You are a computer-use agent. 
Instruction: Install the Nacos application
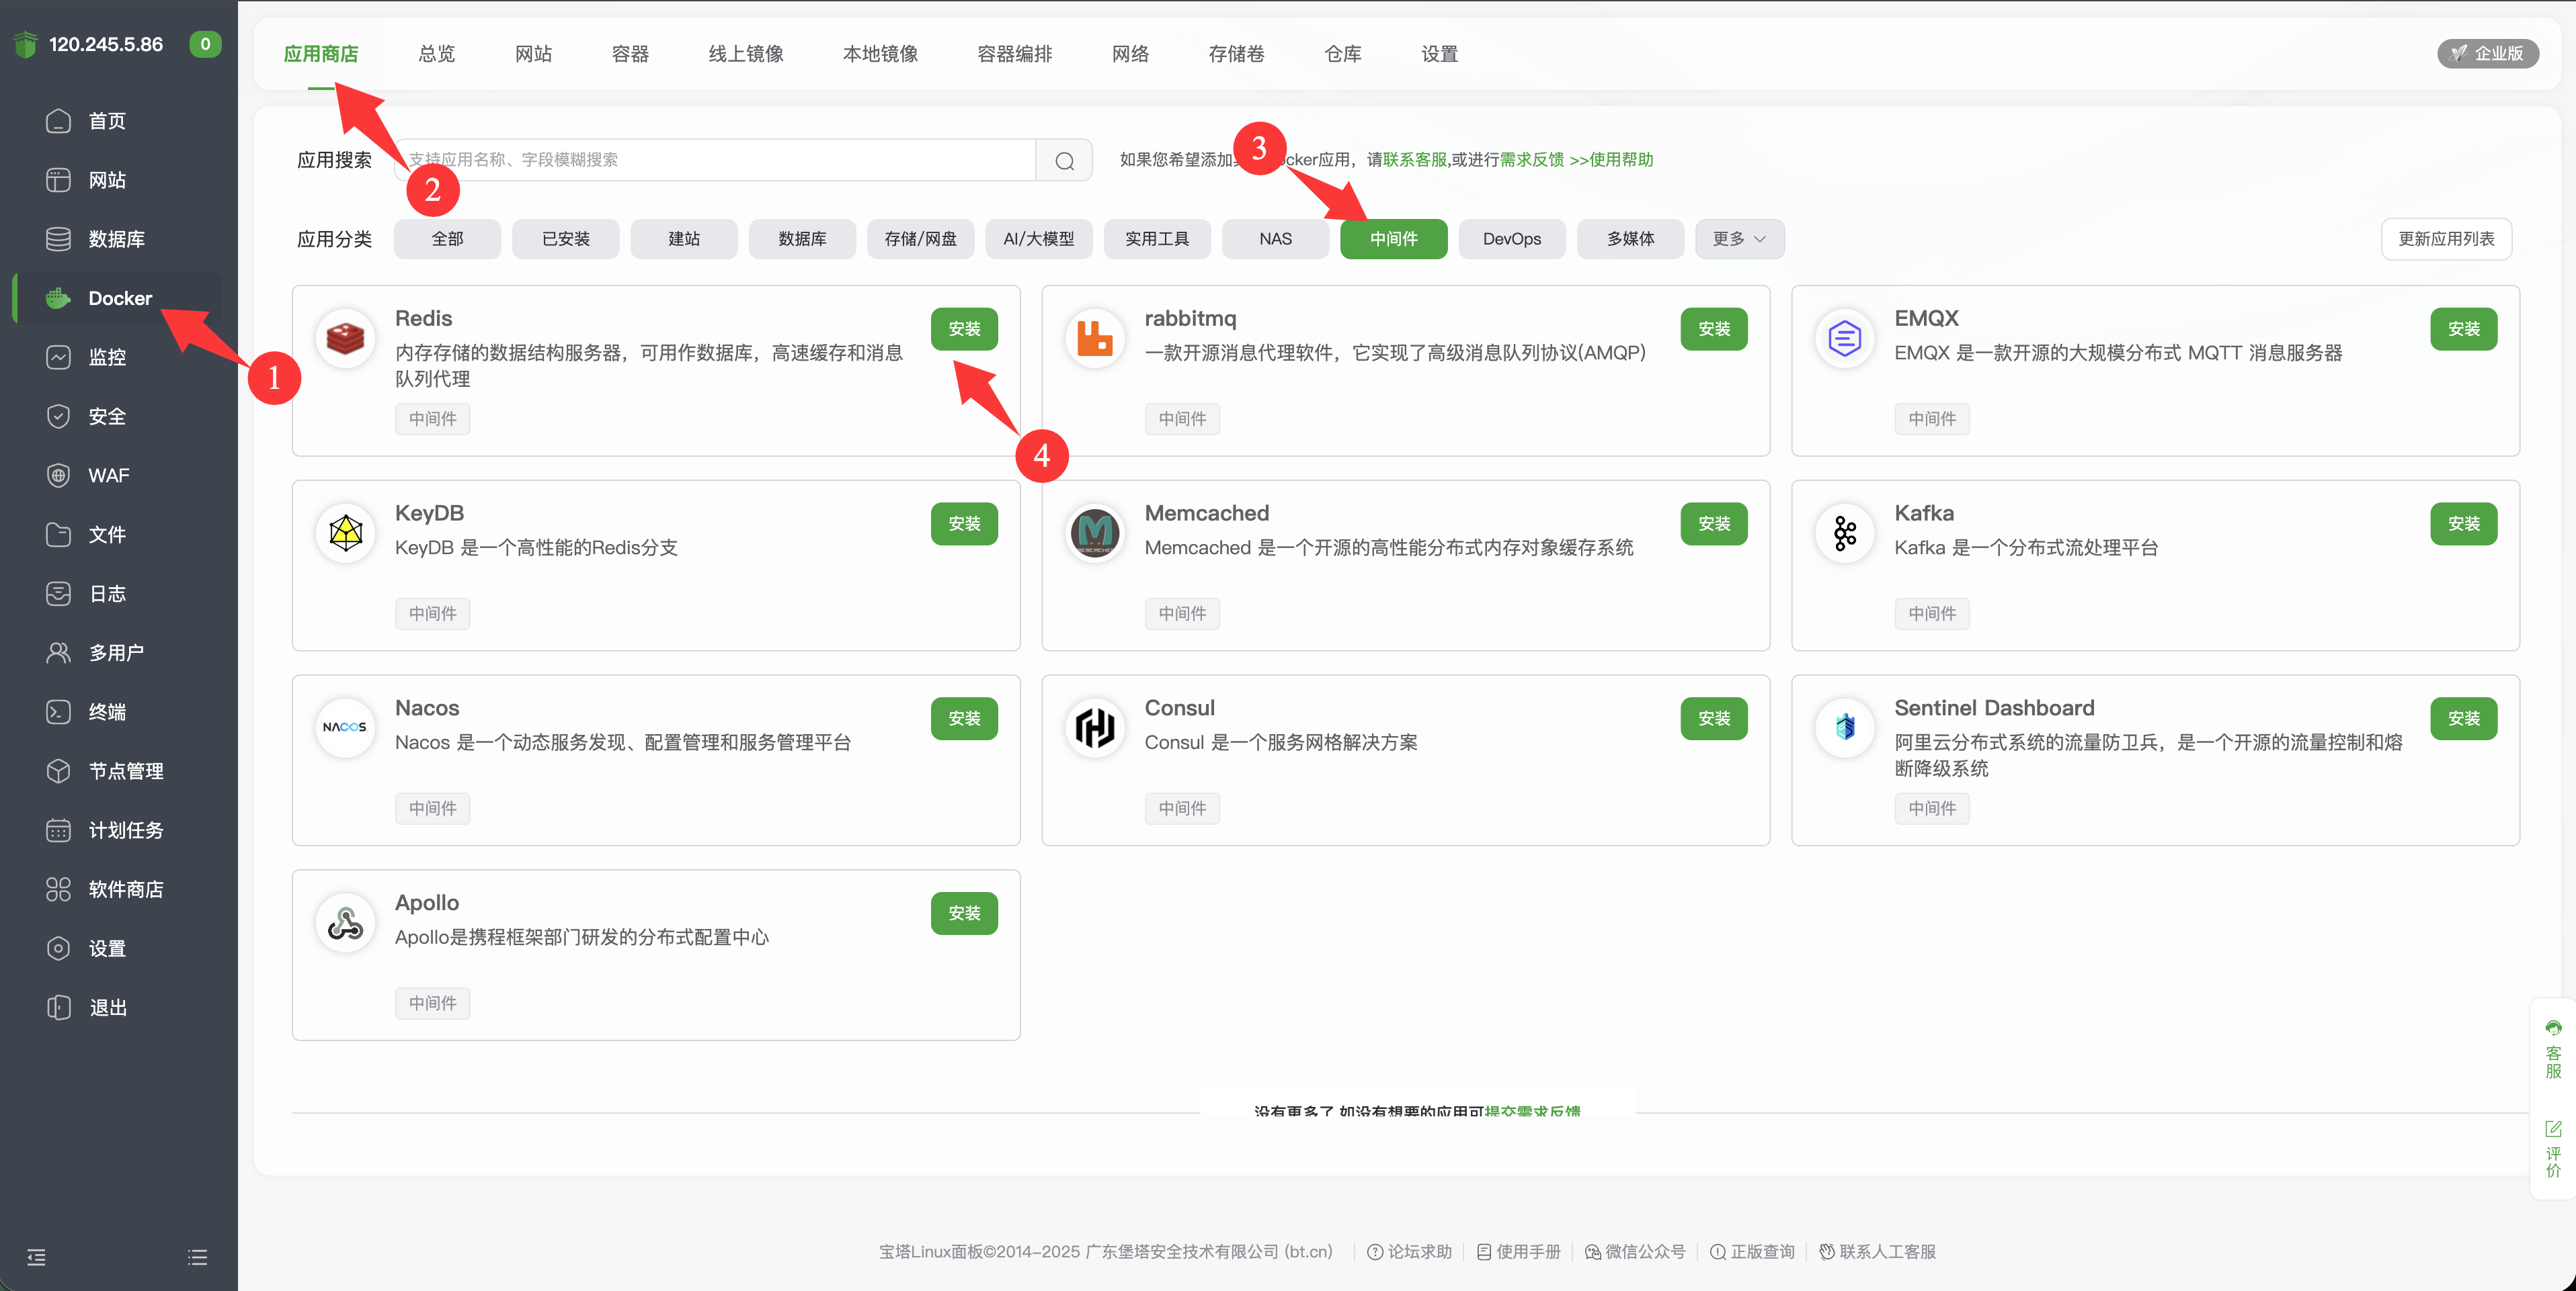point(963,719)
